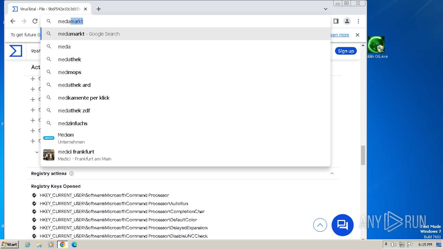Screen dimensions: 443x249
Task: Open media player from taskbar
Action: click(51, 245)
